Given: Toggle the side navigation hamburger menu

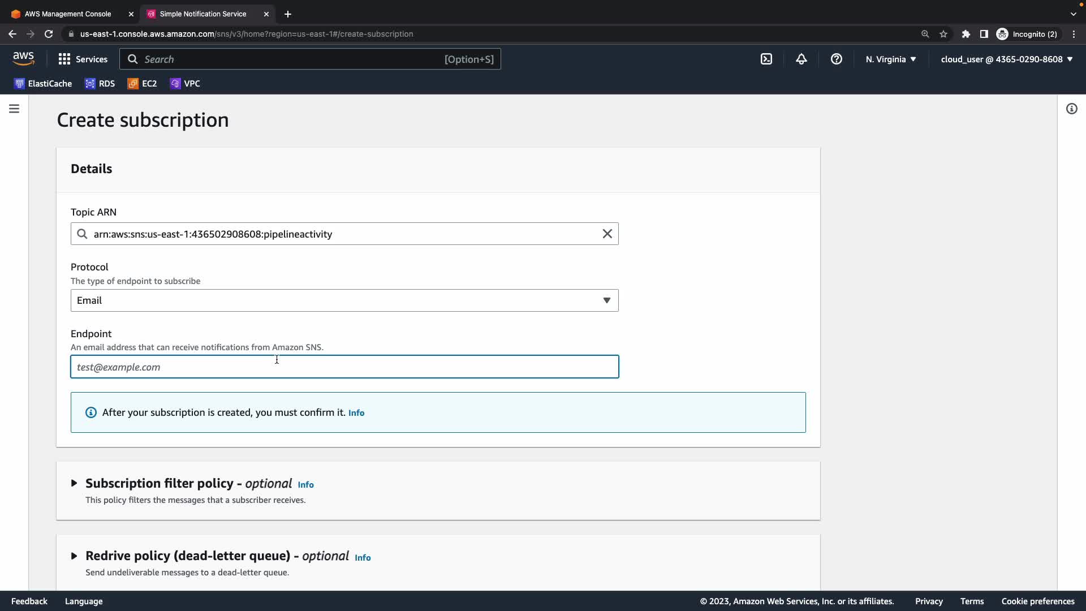Looking at the screenshot, I should pos(14,109).
